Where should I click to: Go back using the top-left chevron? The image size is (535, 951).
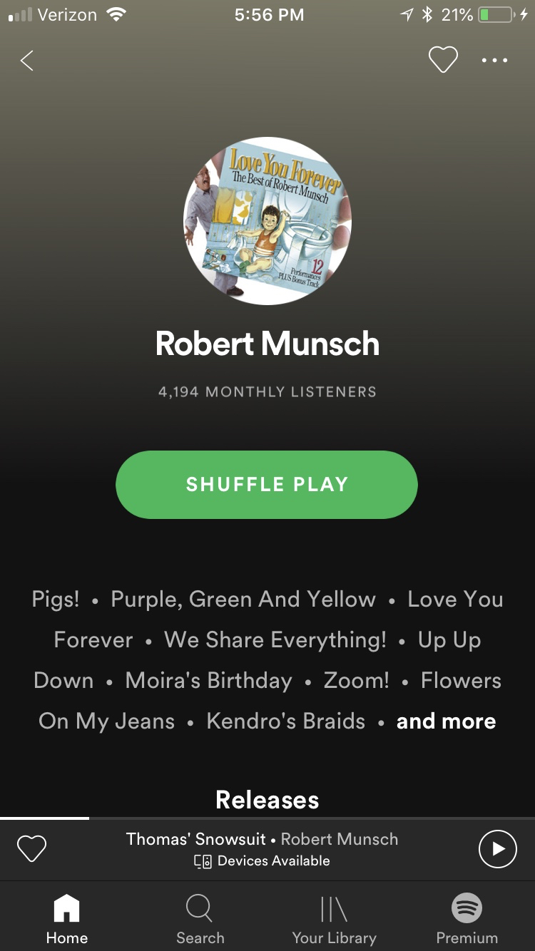(27, 61)
